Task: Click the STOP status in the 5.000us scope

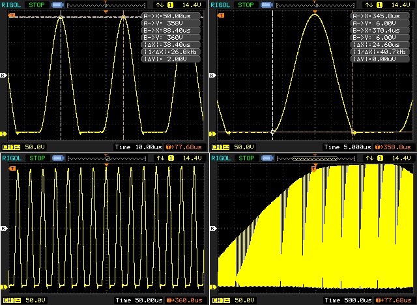Action: (246, 5)
